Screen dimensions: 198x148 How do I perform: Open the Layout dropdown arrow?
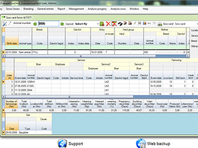(98, 24)
